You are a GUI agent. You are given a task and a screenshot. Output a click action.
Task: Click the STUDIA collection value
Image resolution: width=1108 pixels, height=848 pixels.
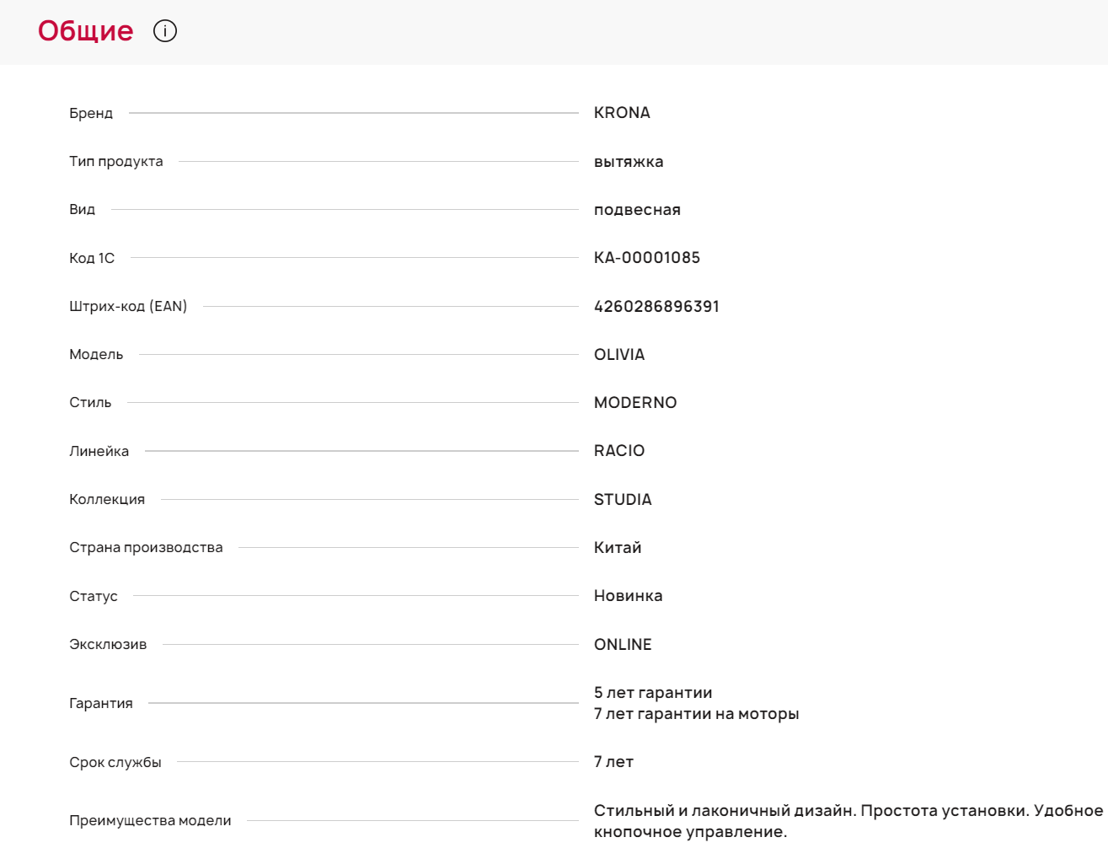click(623, 500)
